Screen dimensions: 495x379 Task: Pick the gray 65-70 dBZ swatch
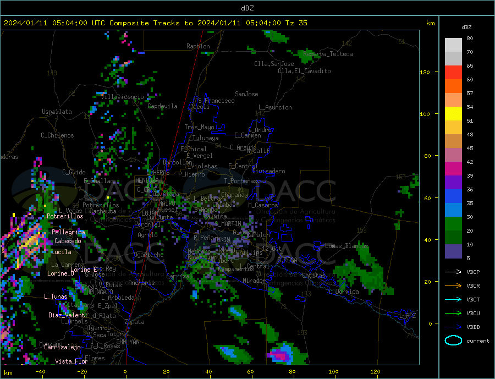453,59
